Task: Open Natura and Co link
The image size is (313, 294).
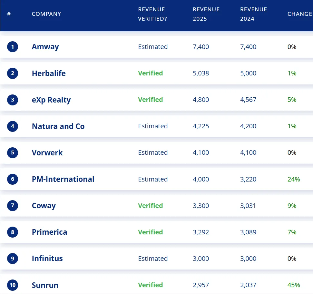Action: 58,126
